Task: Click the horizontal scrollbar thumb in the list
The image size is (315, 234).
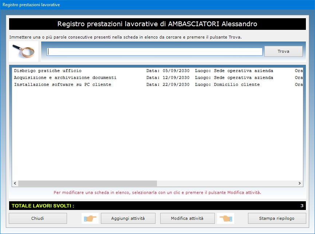Action: [87, 183]
